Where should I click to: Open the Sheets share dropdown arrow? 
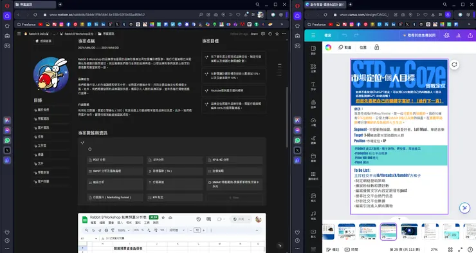(x=249, y=219)
